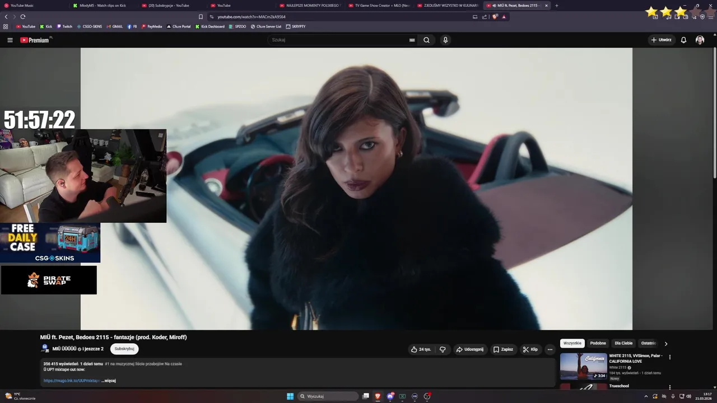Select the Wszystkie filter chip
This screenshot has height=403, width=717.
click(x=572, y=343)
